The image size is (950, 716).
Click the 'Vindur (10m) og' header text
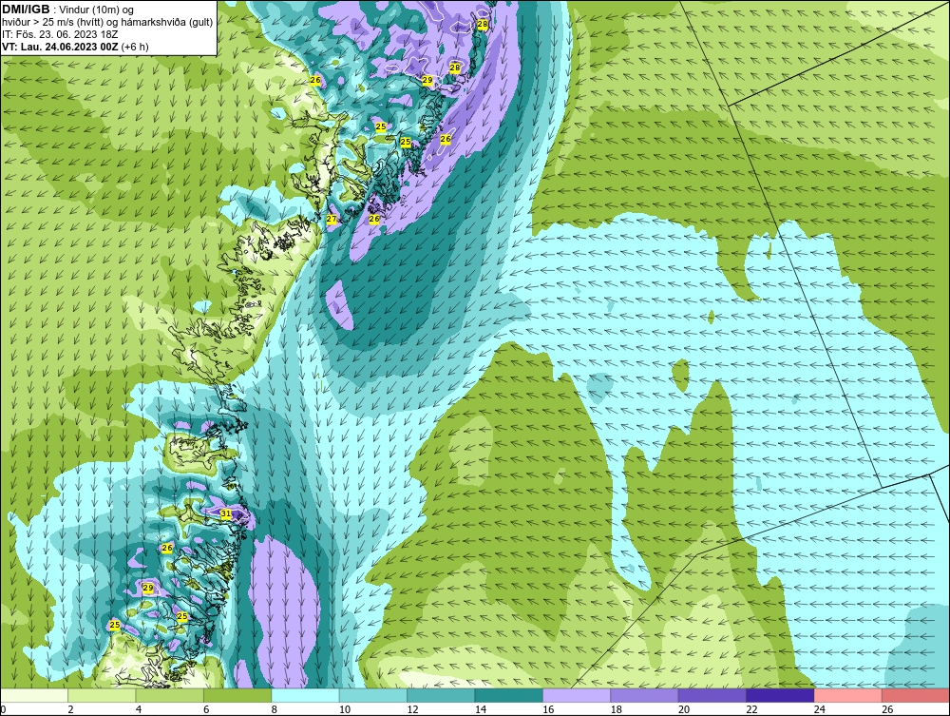coord(97,10)
